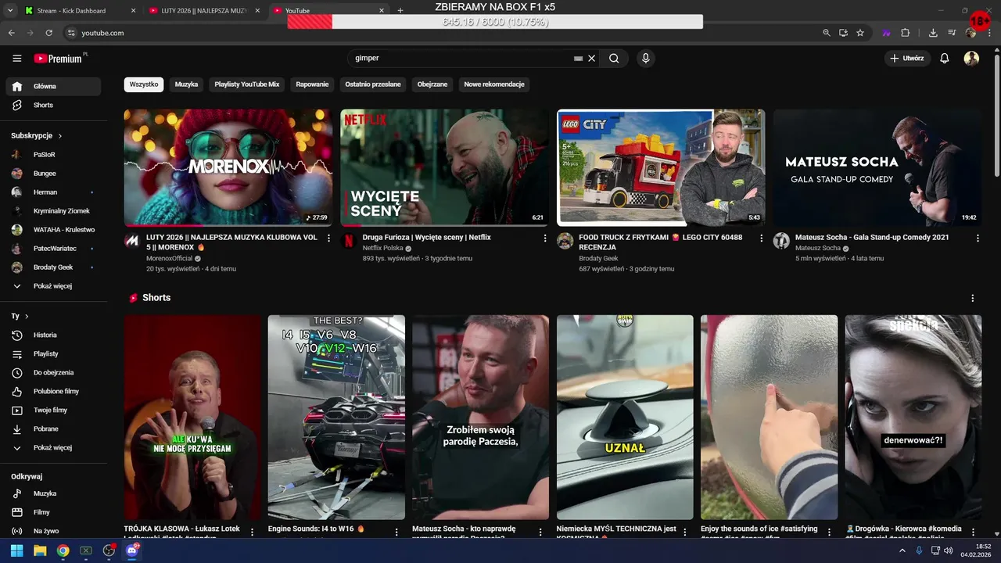Open WATAHA - Krulestwo channel

(53, 230)
